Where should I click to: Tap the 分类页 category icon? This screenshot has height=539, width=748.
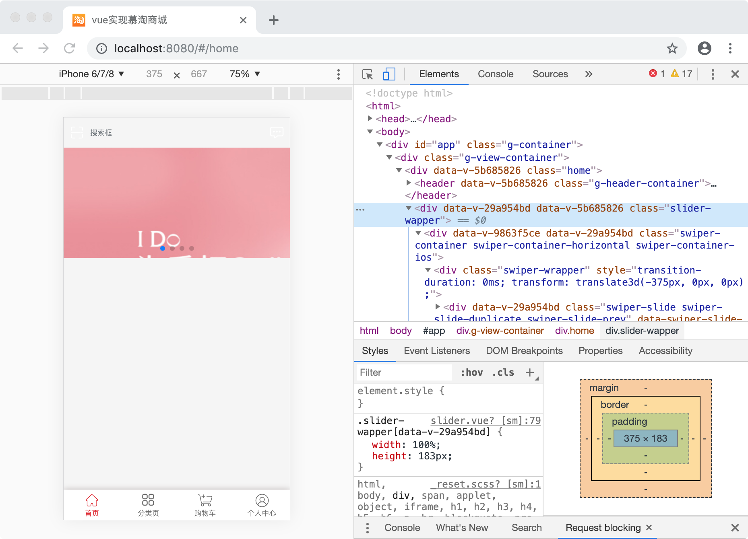tap(148, 500)
